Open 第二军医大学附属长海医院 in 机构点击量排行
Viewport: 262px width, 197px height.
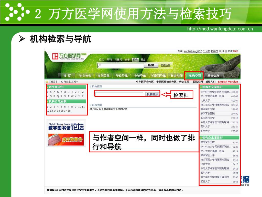pos(215,177)
